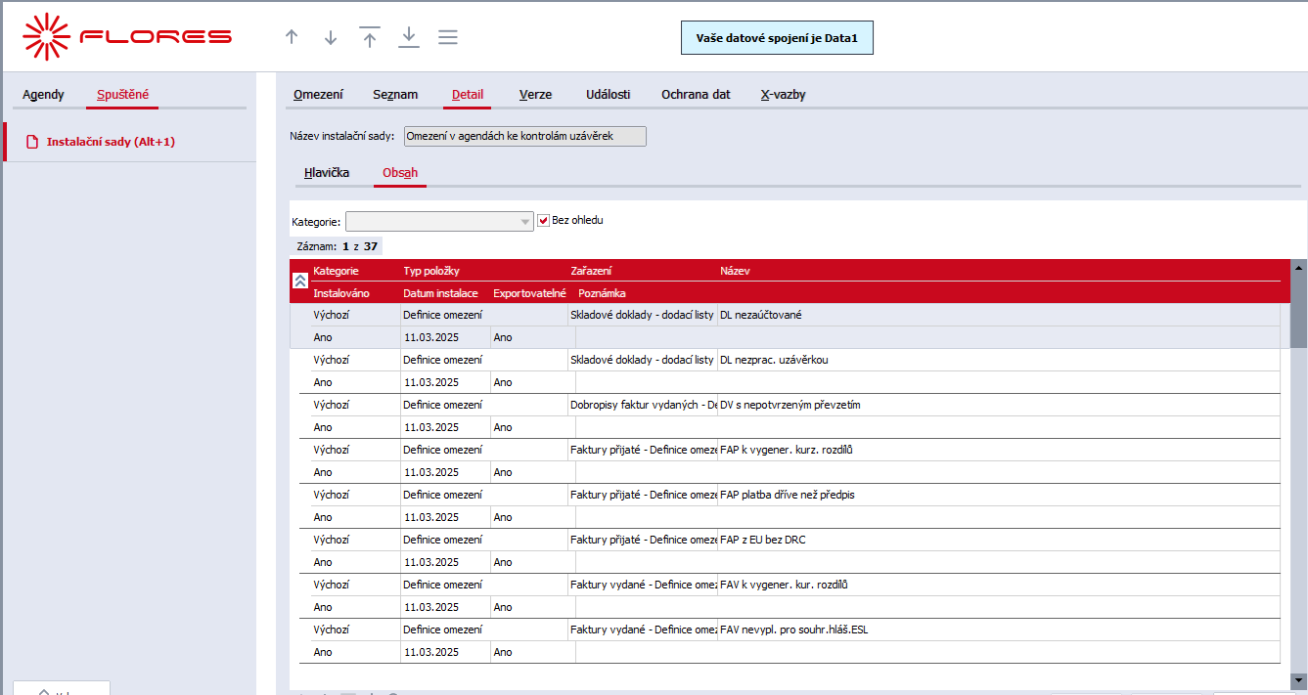The height and width of the screenshot is (695, 1308).
Task: Sort by Kategorie column header
Action: [336, 271]
